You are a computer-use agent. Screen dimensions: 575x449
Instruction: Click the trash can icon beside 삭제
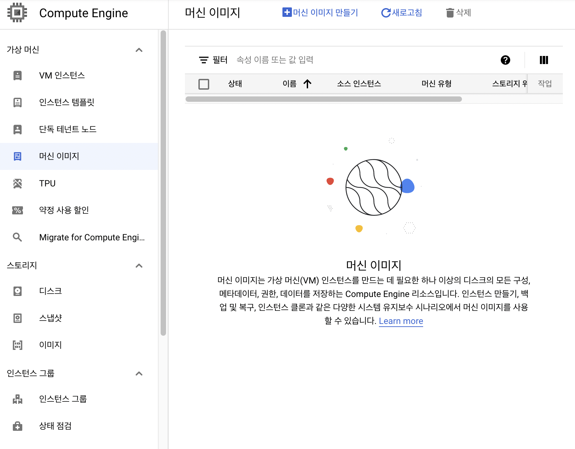(450, 13)
